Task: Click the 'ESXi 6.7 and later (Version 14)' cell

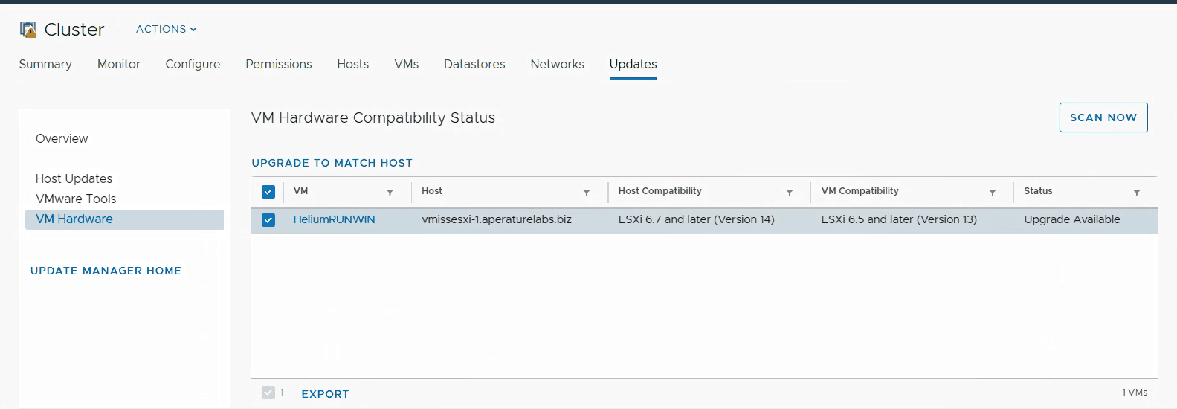Action: 697,219
